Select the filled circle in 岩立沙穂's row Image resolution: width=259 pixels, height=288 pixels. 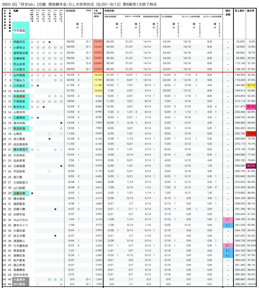(55, 236)
